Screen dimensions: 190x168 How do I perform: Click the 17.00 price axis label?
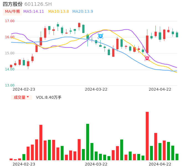[x=10, y=21]
